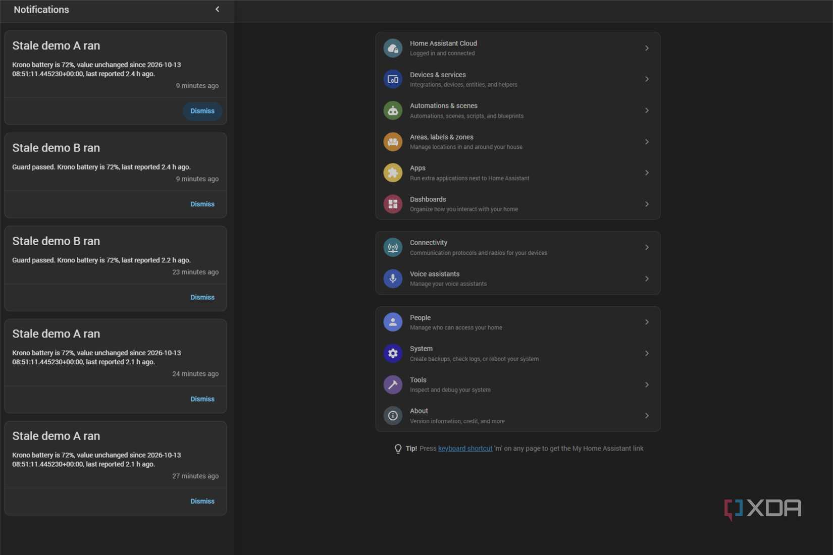The height and width of the screenshot is (555, 833).
Task: Click 'Run extra applications next to Home Assistant'
Action: [x=470, y=178]
